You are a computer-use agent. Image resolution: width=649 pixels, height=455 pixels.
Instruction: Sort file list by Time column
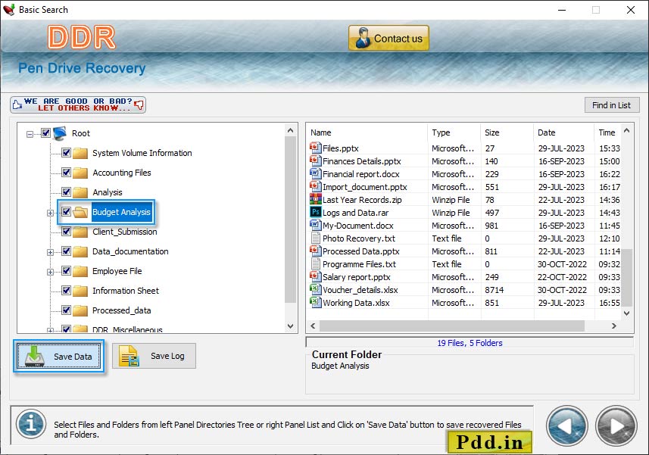point(607,132)
